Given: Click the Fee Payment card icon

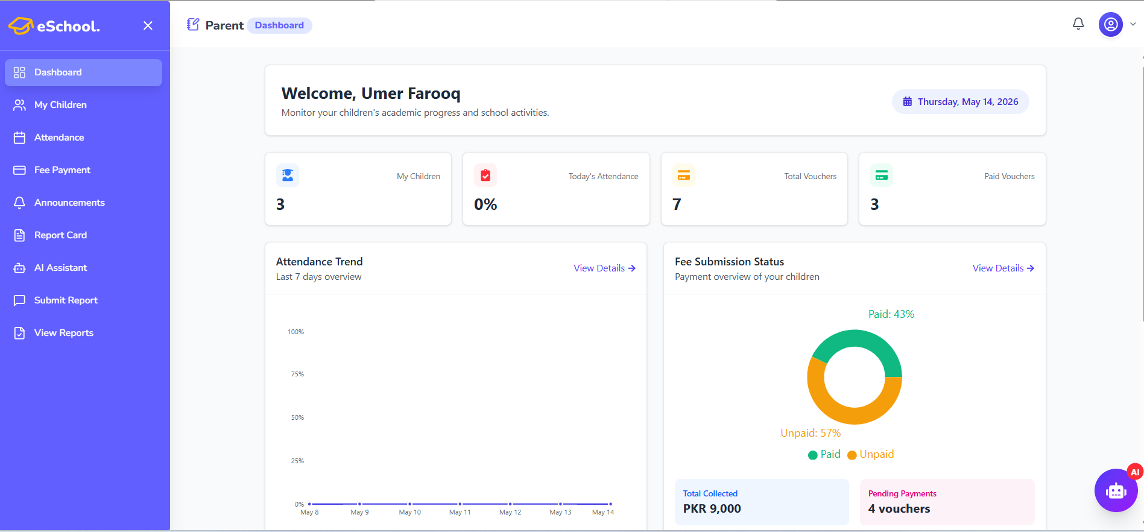Looking at the screenshot, I should coord(19,170).
